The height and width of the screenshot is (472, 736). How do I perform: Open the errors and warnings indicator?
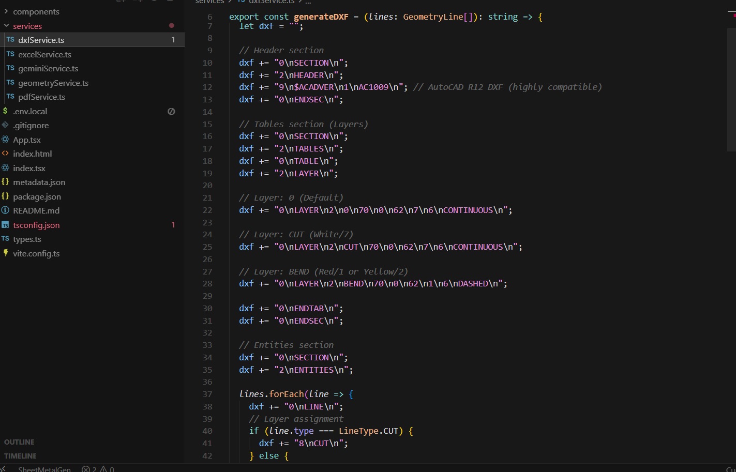coord(98,469)
